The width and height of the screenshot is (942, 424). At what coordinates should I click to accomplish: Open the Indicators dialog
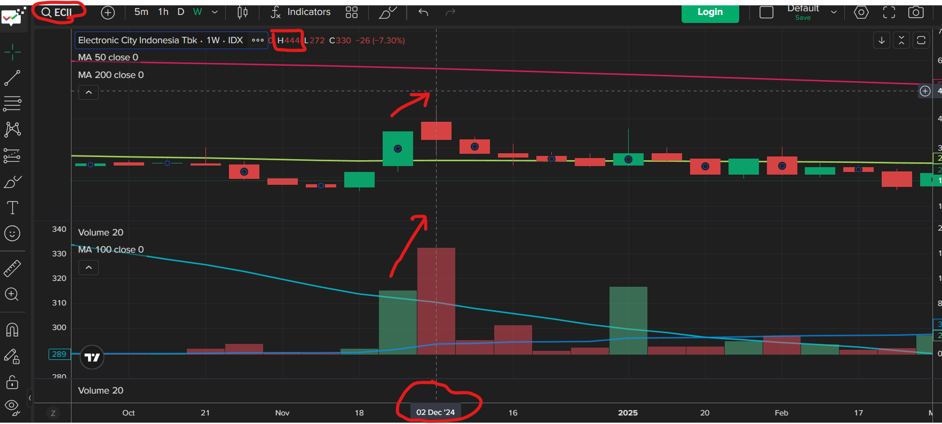(x=300, y=12)
